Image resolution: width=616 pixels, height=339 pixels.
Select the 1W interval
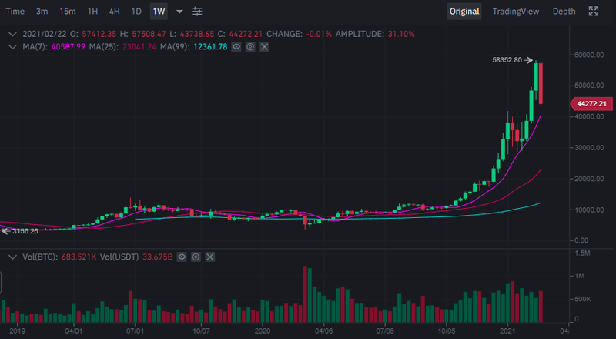[x=159, y=12]
